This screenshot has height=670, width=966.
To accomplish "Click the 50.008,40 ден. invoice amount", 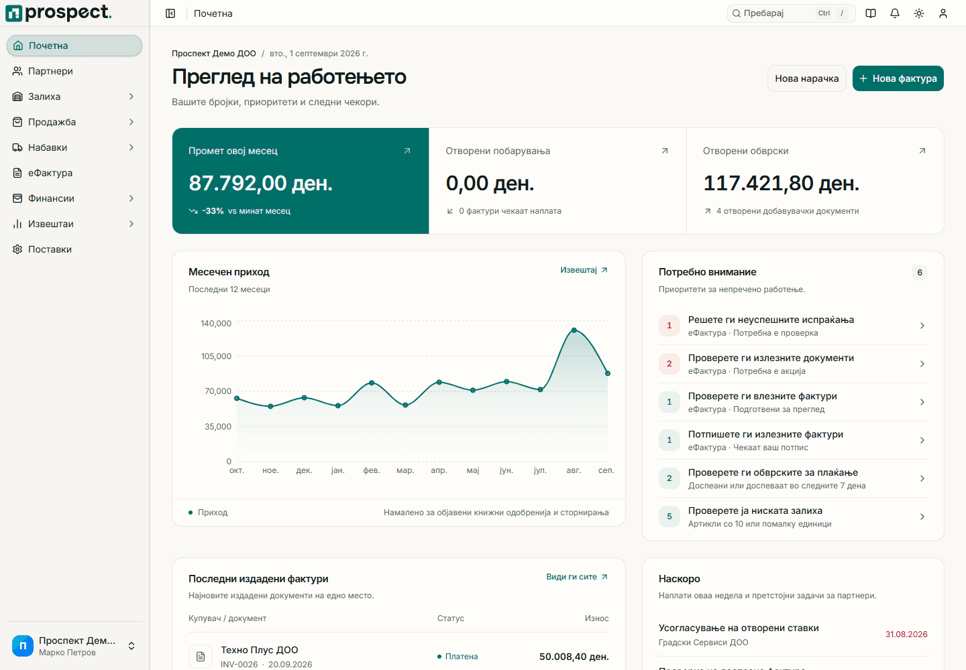I will click(x=574, y=657).
